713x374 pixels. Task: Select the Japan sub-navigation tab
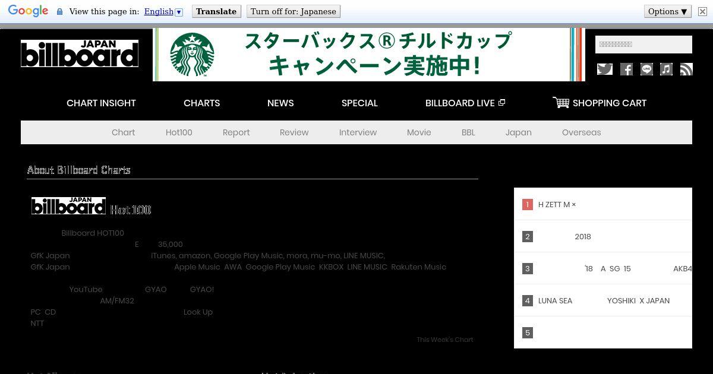(x=518, y=132)
